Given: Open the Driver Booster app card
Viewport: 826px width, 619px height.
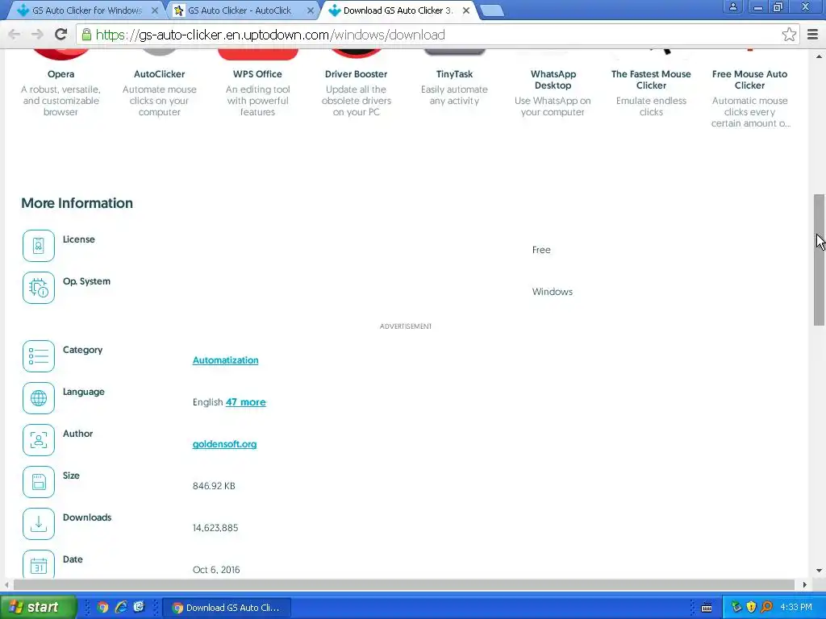Looking at the screenshot, I should [356, 81].
